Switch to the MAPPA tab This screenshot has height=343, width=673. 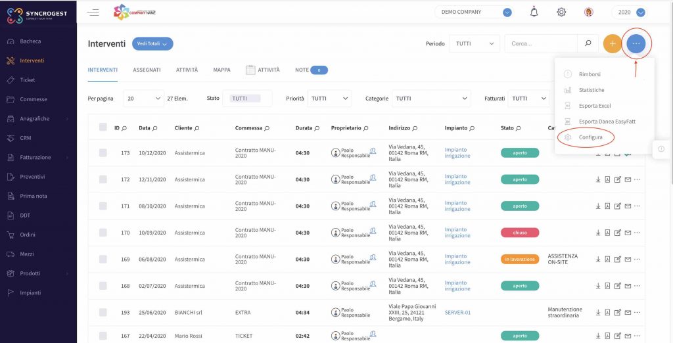point(222,70)
